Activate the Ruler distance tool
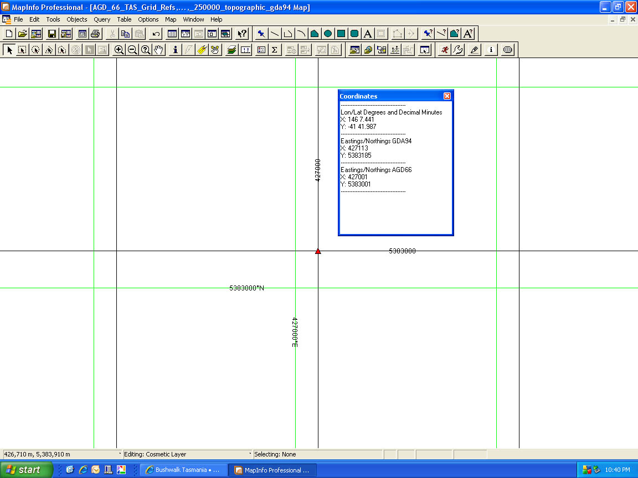Screen dimensions: 638x478 (245, 50)
